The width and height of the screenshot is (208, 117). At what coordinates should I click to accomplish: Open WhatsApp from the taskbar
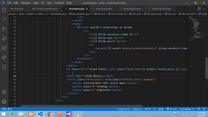12,114
